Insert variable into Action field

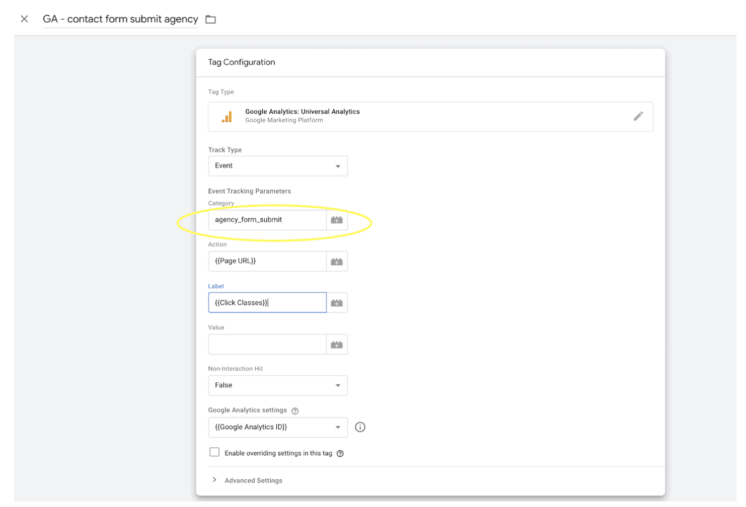point(337,262)
